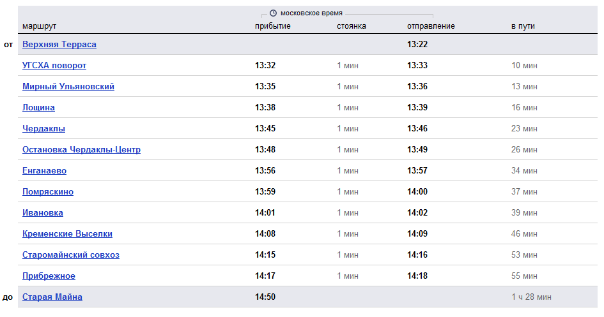Click the отправление column header
604x317 pixels.
pos(431,26)
